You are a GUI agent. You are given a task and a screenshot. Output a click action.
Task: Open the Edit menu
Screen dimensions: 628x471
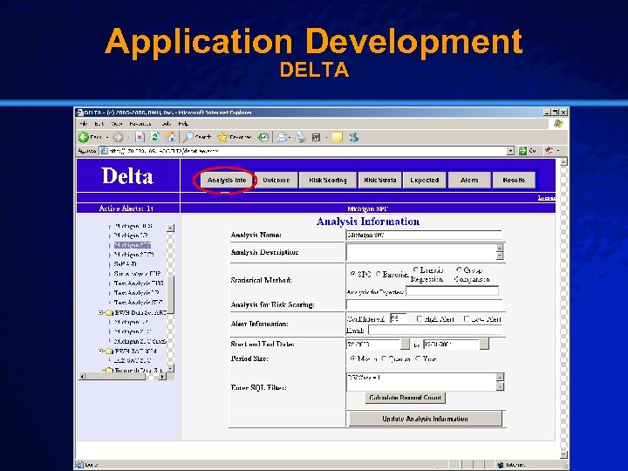point(99,124)
